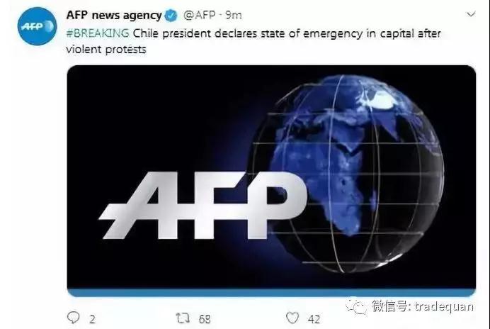Image resolution: width=490 pixels, height=329 pixels.
Task: Click the blue bar under the image
Action: 271,292
